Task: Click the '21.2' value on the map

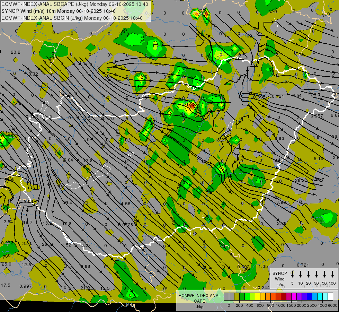Action: point(85,288)
